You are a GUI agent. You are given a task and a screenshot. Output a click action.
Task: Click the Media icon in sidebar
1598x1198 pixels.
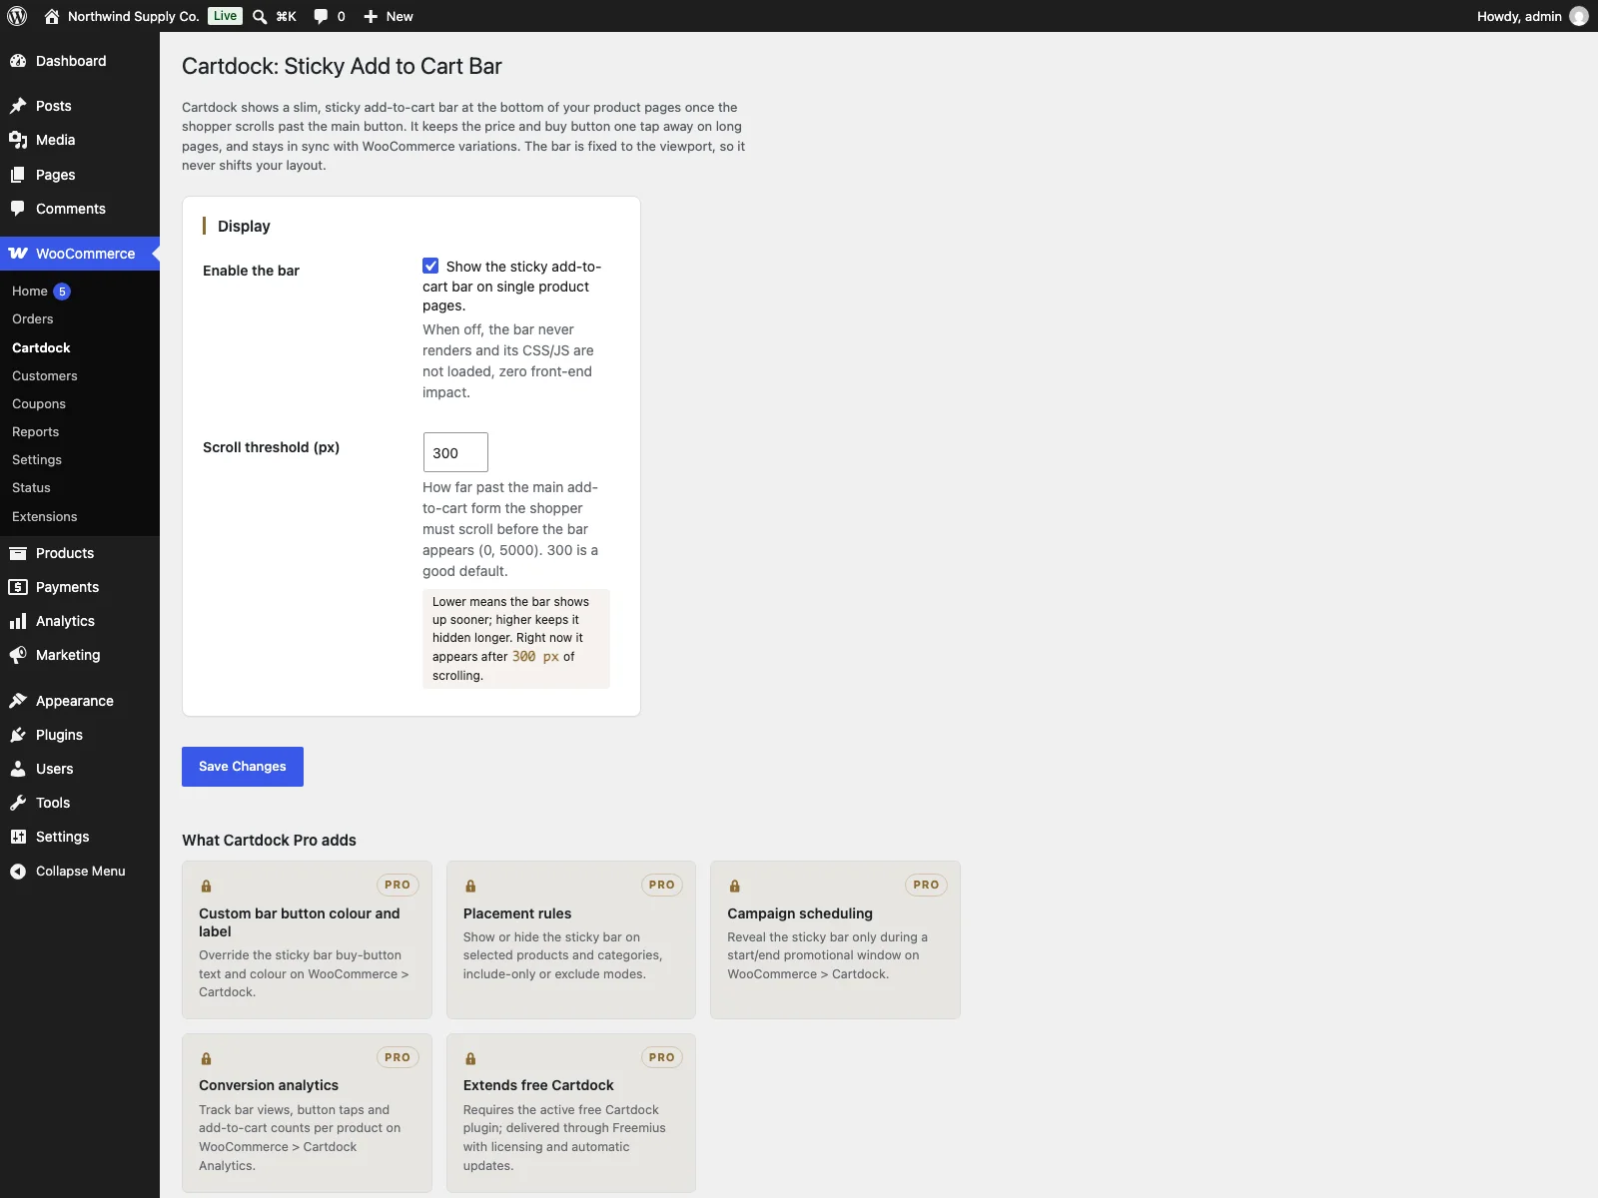pos(18,140)
